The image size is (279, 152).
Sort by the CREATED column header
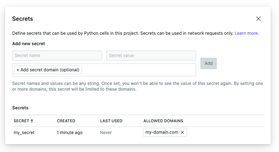66,121
